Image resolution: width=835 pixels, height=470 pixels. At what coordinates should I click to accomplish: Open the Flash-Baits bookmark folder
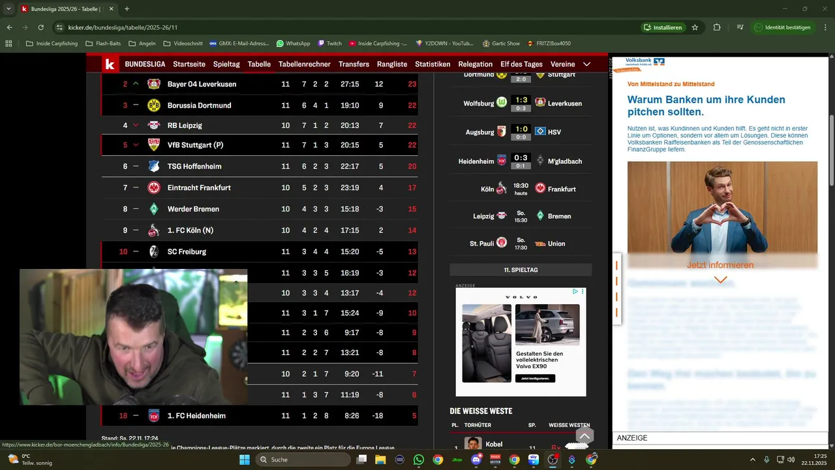tap(104, 44)
